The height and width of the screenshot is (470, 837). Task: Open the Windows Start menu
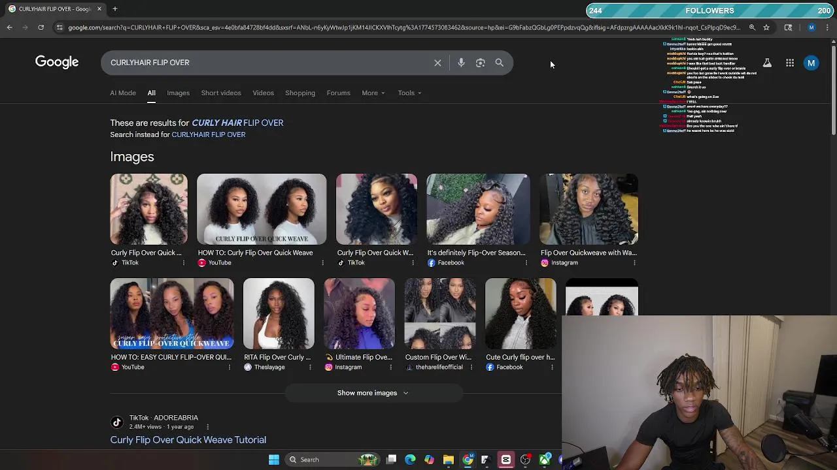pos(274,460)
